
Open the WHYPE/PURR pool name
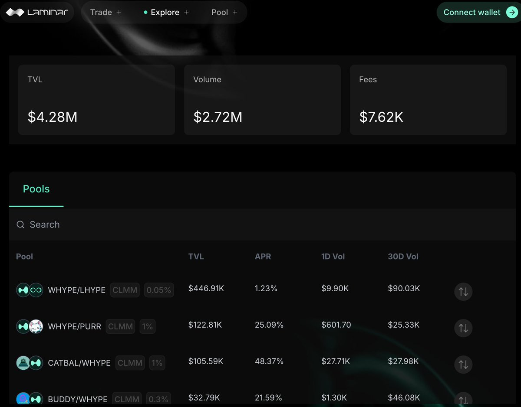pos(75,326)
